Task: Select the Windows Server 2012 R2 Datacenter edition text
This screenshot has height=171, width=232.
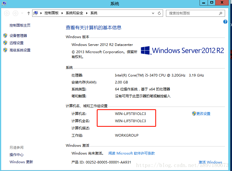Action: coord(102,45)
